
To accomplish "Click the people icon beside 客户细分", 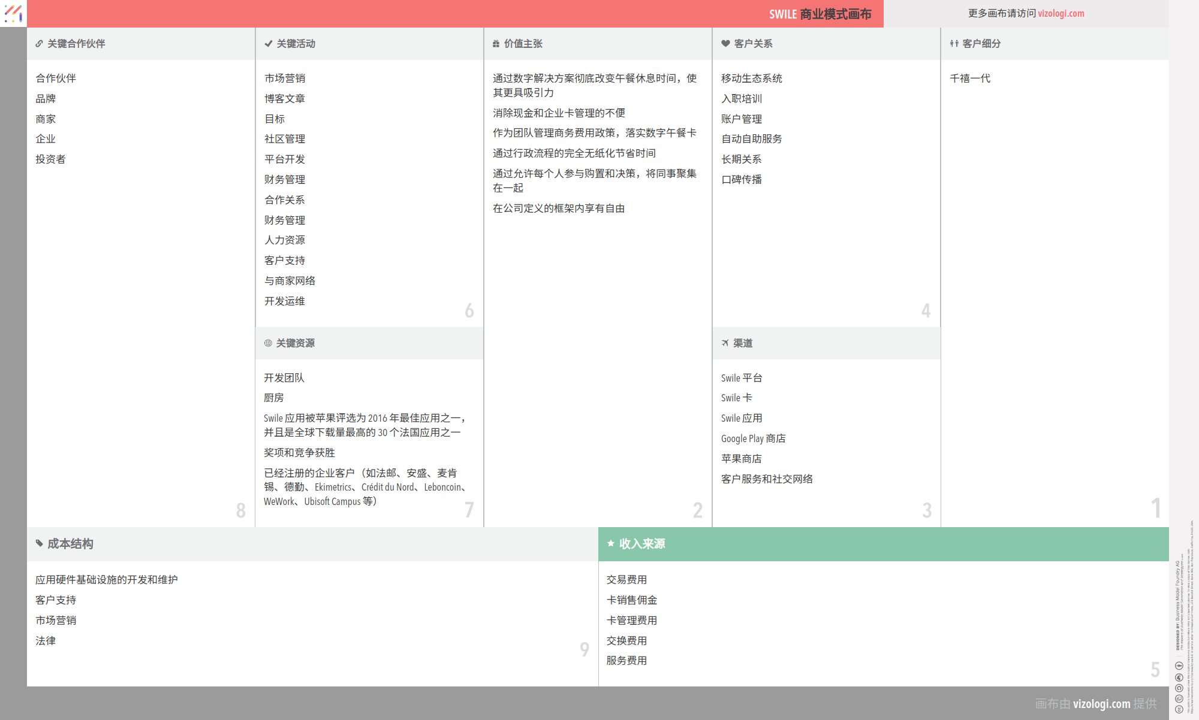I will click(x=954, y=44).
